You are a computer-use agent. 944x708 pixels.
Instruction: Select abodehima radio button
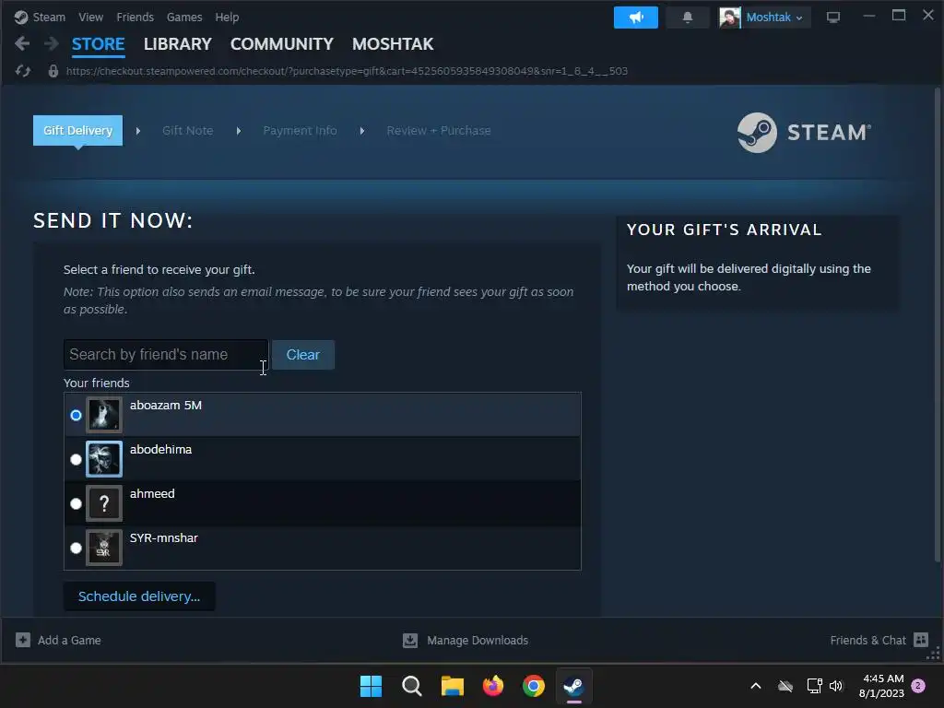[76, 459]
